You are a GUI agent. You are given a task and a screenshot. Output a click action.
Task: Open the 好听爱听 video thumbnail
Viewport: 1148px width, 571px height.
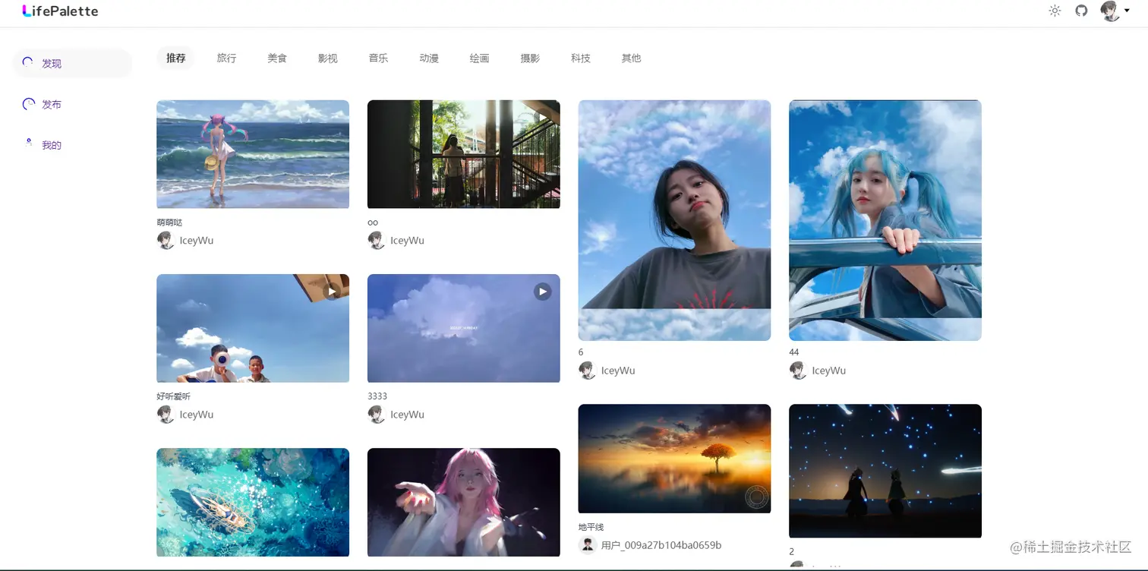(253, 328)
